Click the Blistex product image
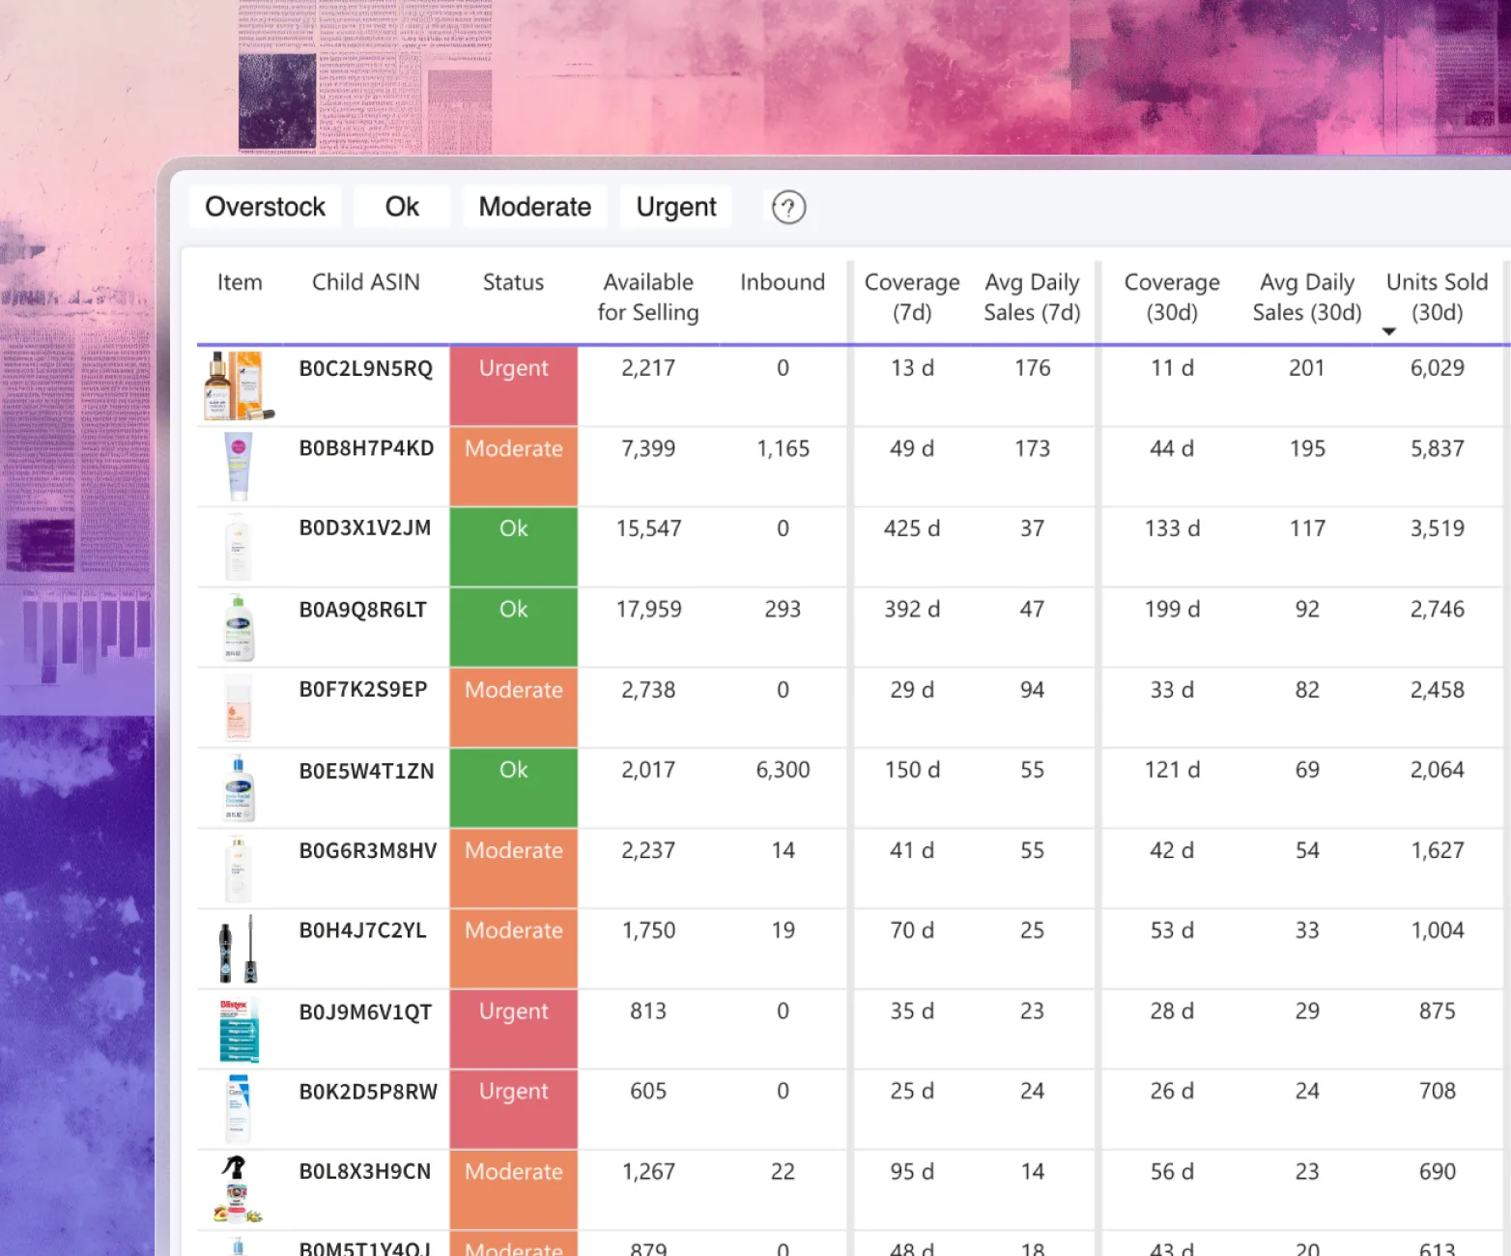This screenshot has width=1511, height=1256. pyautogui.click(x=239, y=1030)
